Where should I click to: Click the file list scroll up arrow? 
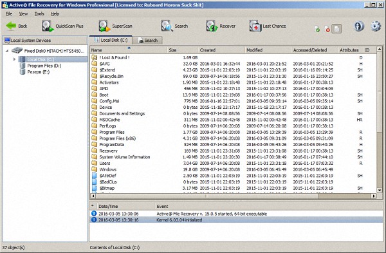[380, 50]
